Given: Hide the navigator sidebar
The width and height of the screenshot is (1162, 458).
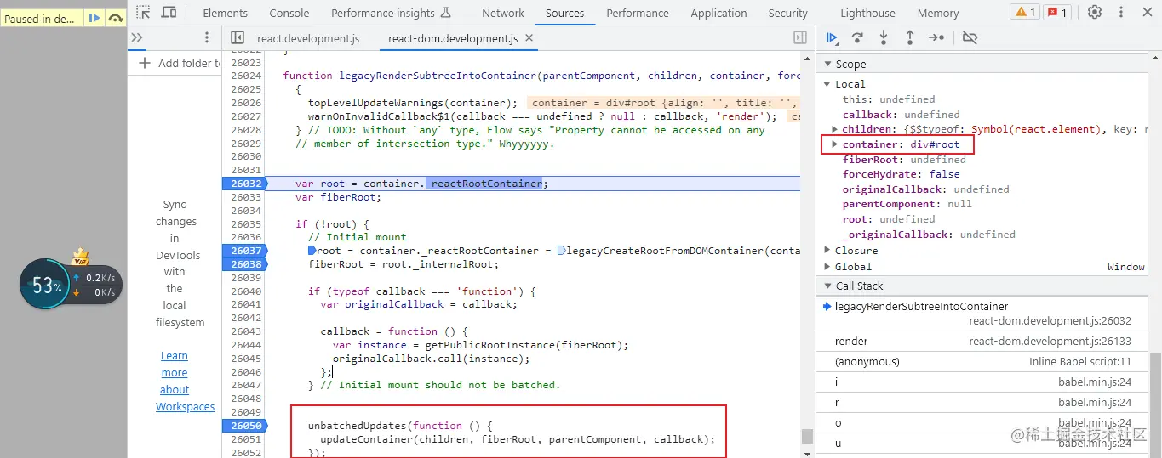Looking at the screenshot, I should coord(238,37).
